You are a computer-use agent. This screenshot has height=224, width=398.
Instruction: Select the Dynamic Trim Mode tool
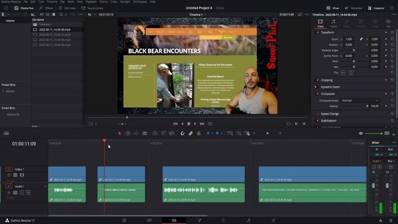(x=136, y=133)
